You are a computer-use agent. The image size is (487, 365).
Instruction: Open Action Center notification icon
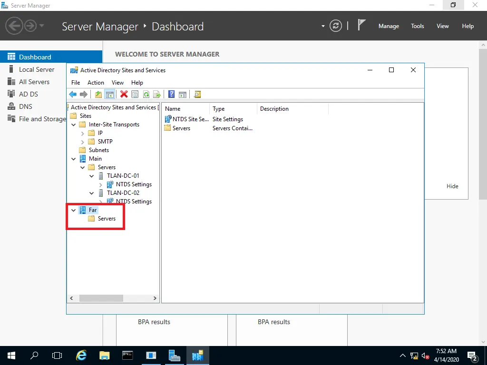[472, 355]
